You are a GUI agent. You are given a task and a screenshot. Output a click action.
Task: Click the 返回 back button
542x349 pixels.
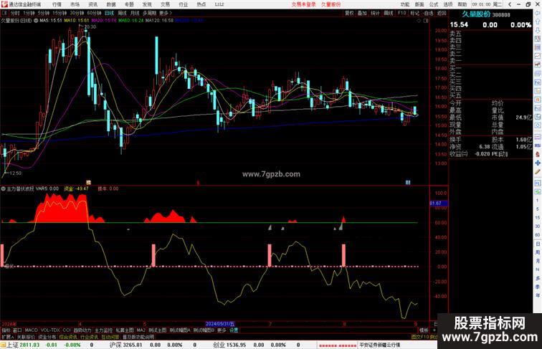(442, 13)
